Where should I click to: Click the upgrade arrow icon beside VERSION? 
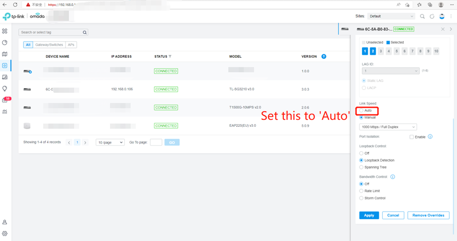click(324, 56)
